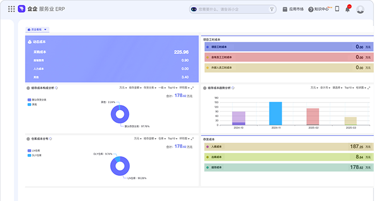
Task: Toggle the 默认存货分类 legend item
Action: click(37, 100)
